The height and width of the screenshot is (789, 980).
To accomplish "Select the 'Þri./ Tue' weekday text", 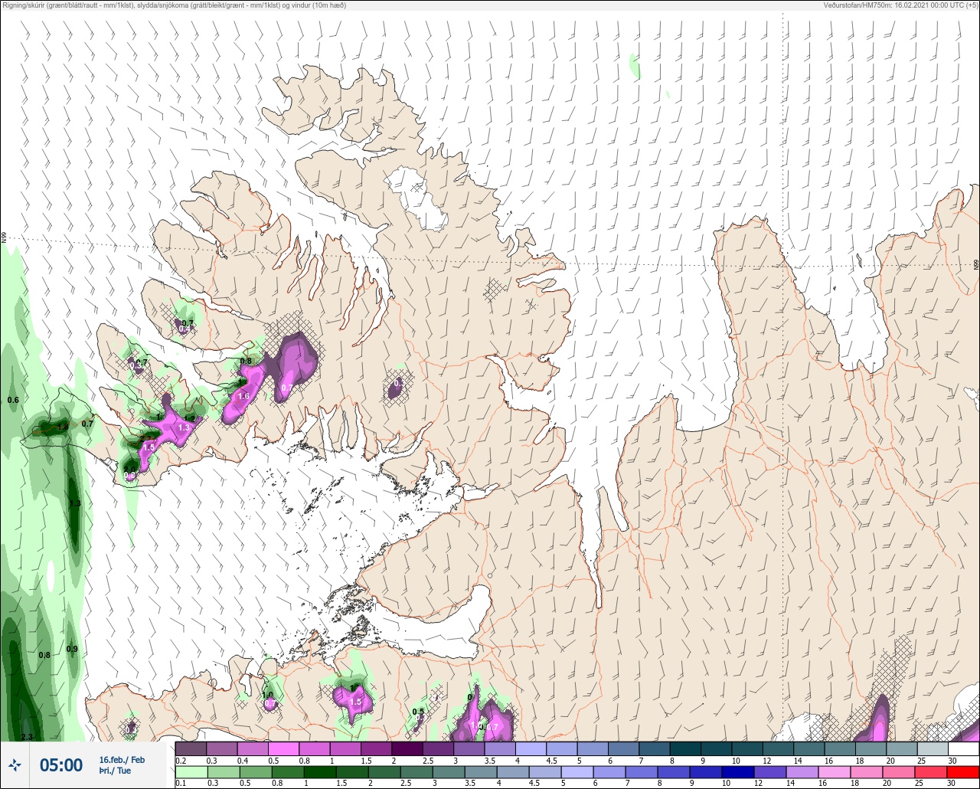I will pyautogui.click(x=115, y=771).
